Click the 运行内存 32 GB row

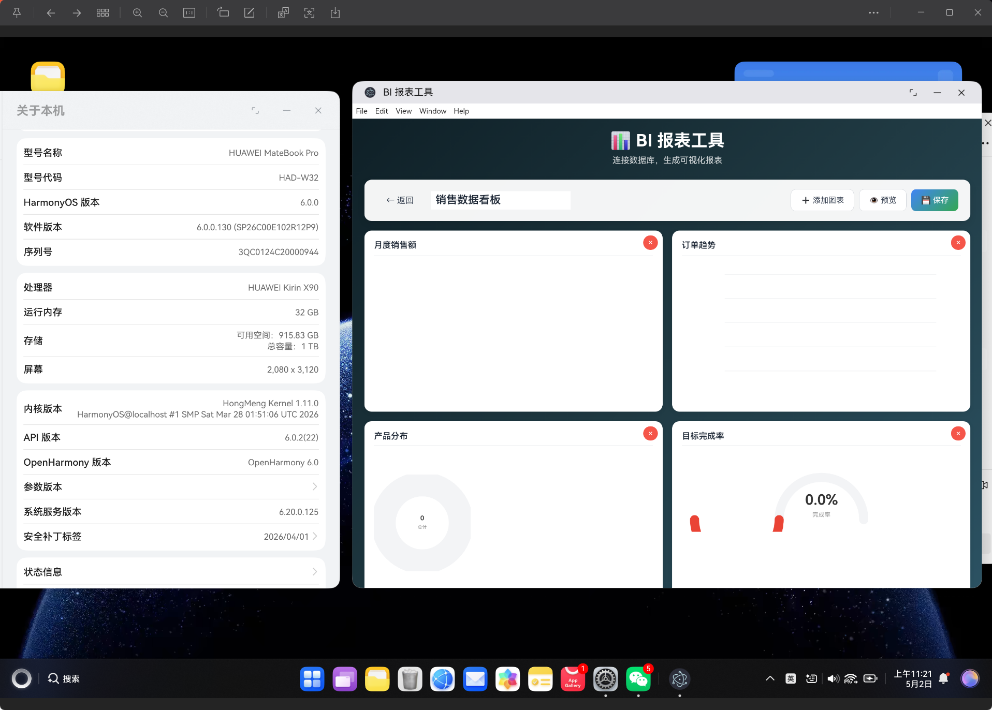pyautogui.click(x=171, y=312)
